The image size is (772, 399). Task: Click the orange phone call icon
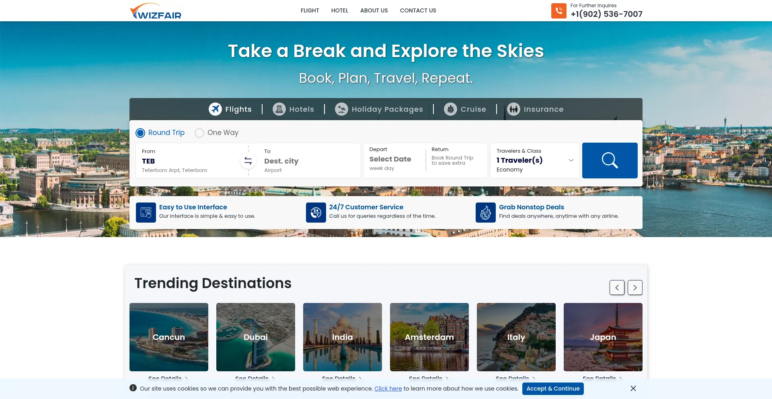(x=558, y=11)
